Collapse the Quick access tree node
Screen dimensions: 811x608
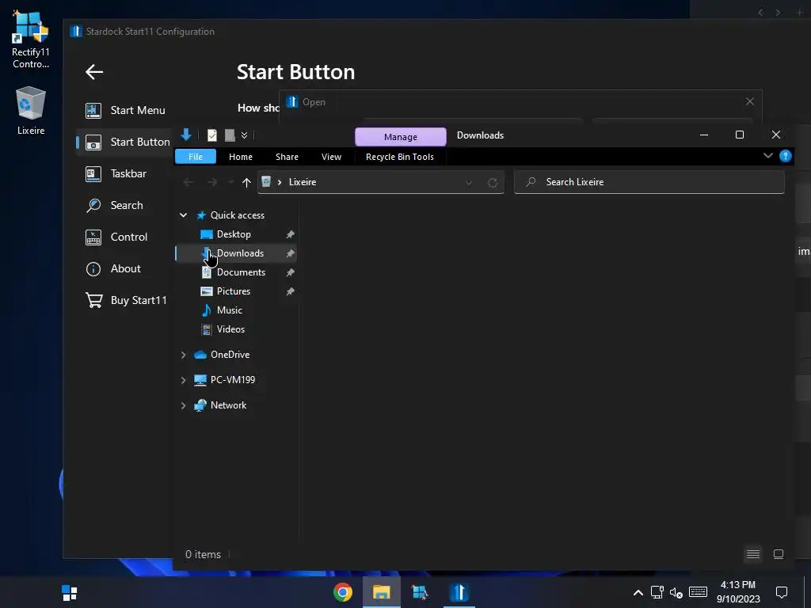[183, 215]
